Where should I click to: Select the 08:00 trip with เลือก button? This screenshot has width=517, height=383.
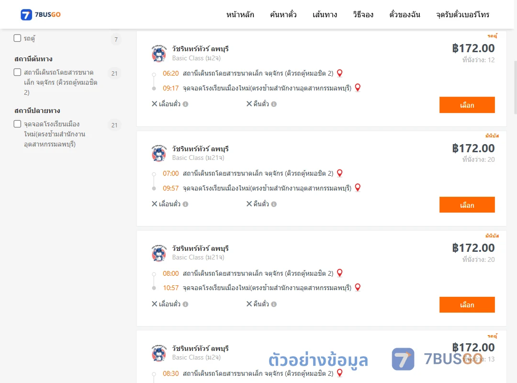pos(467,305)
